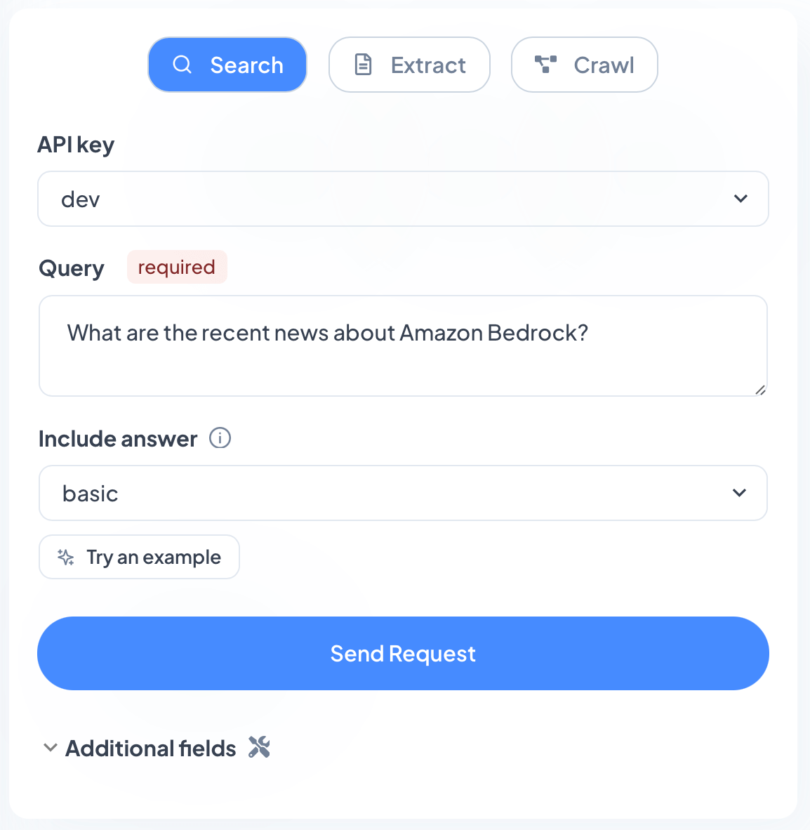Image resolution: width=810 pixels, height=830 pixels.
Task: Click the document icon on Extract tab
Action: [363, 65]
